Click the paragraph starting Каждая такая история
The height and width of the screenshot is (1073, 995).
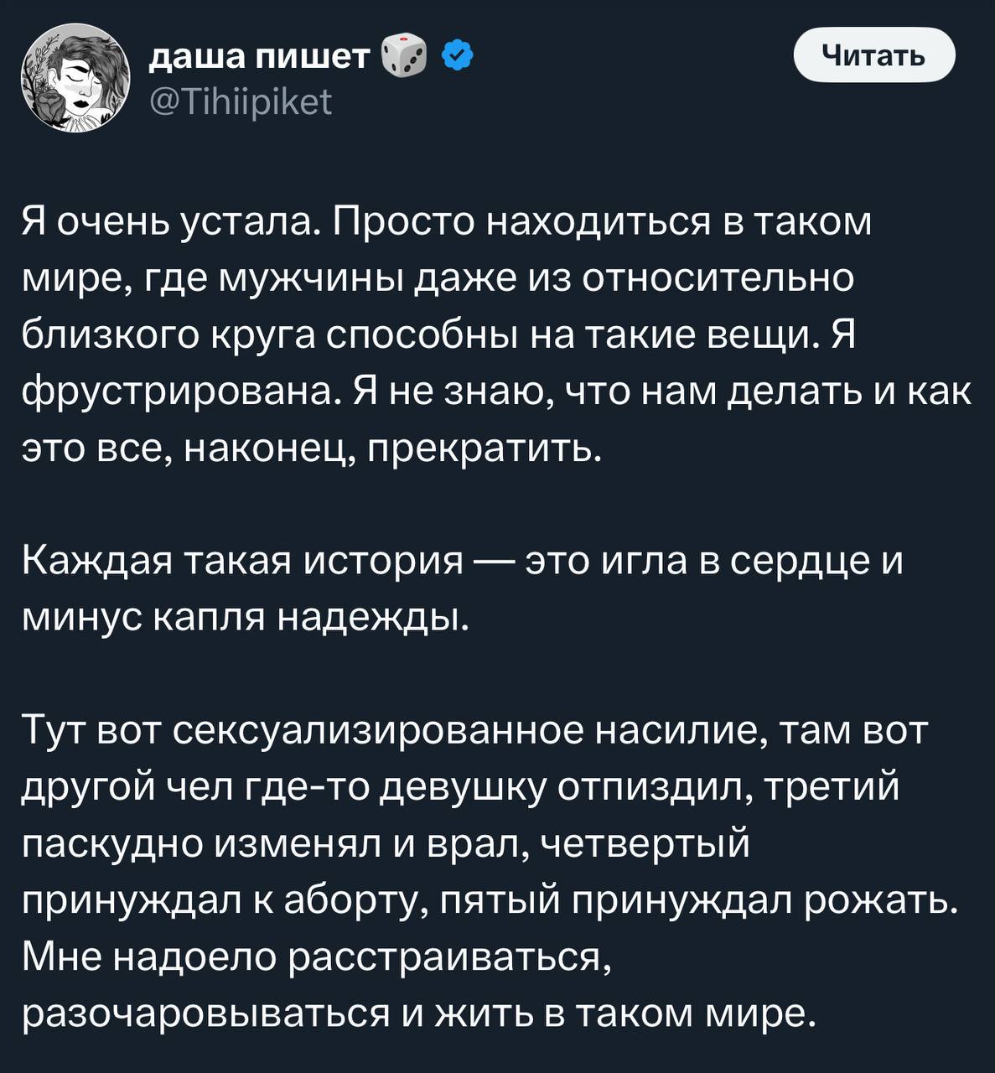point(461,589)
